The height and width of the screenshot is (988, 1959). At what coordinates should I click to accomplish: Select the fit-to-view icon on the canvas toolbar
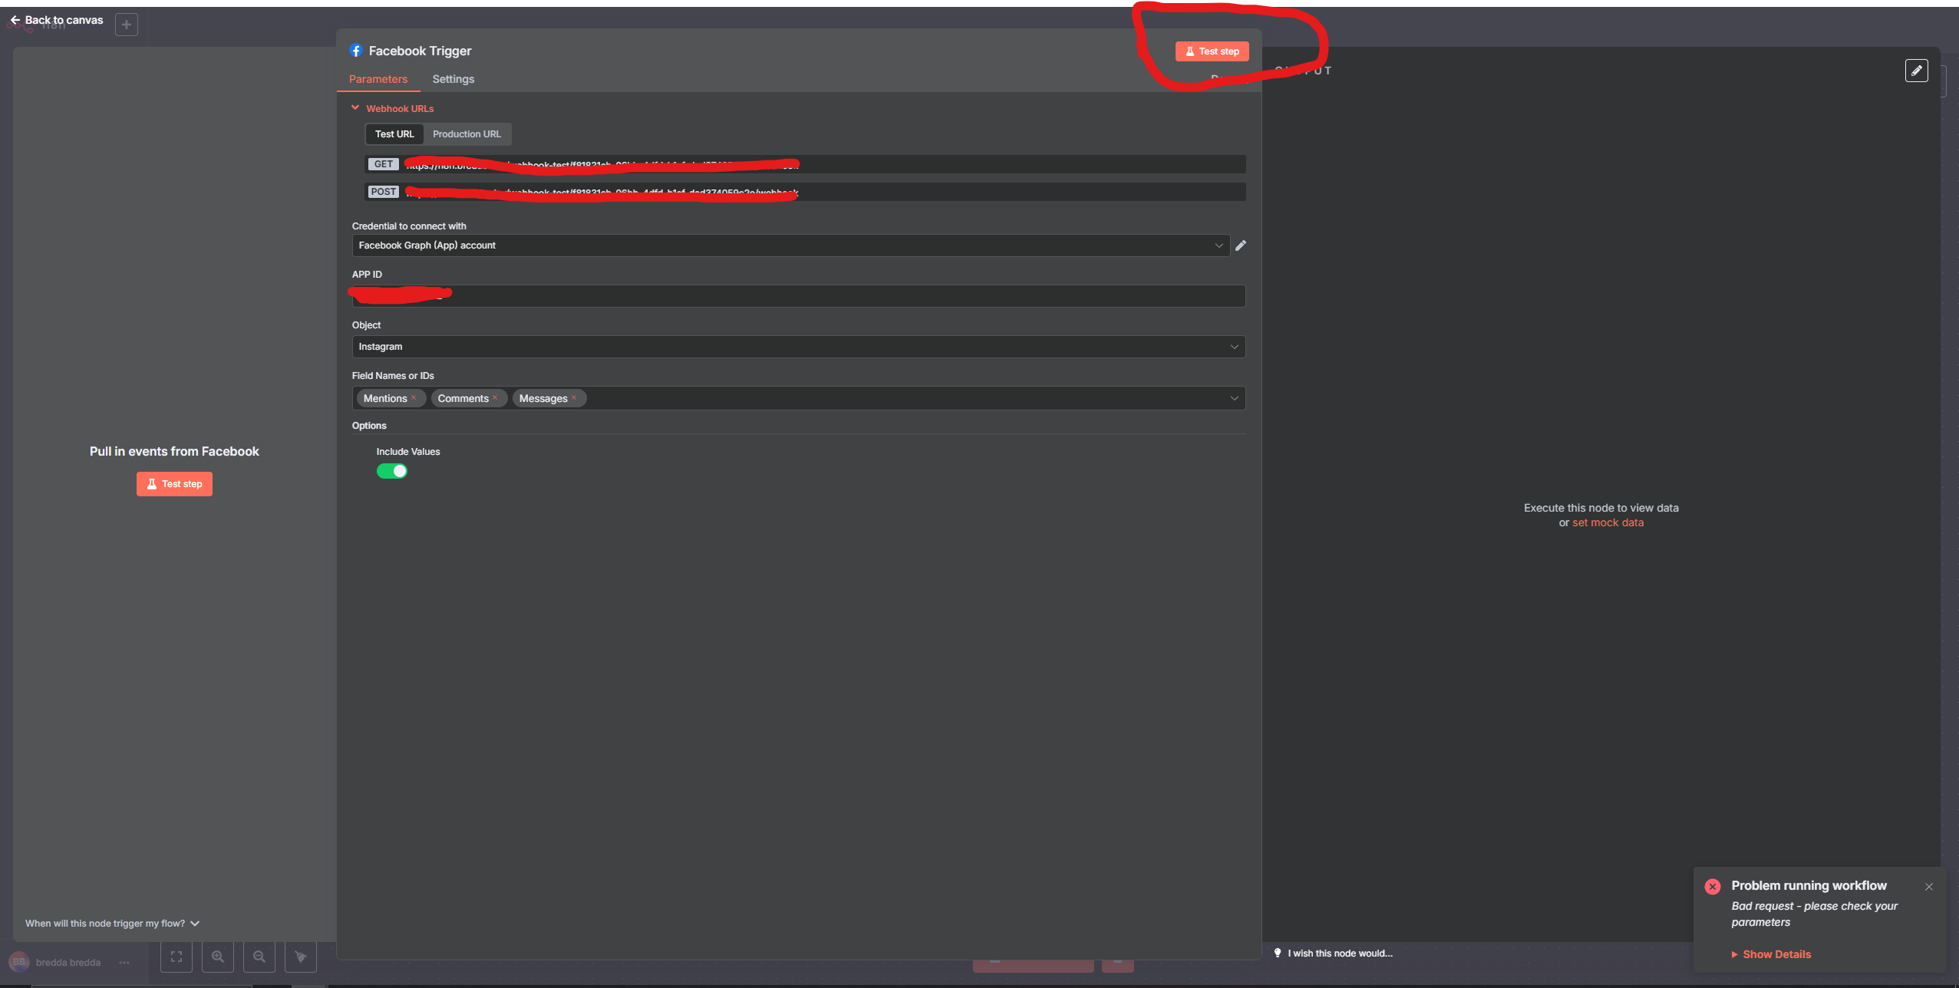point(176,957)
